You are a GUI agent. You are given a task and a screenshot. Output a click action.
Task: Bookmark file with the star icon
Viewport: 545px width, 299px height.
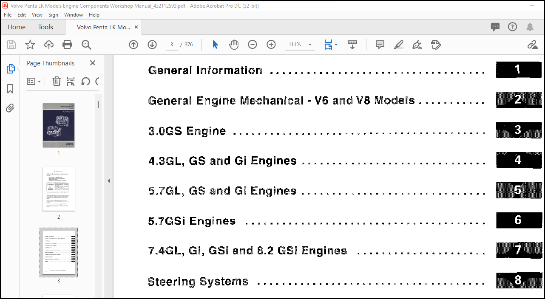[30, 45]
